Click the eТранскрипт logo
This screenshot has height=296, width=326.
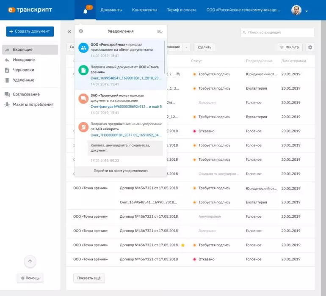[30, 10]
